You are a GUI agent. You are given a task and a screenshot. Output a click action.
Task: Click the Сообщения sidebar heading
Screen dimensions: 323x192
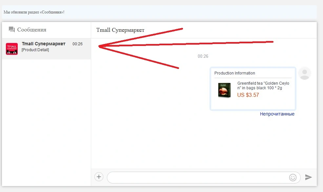[32, 30]
